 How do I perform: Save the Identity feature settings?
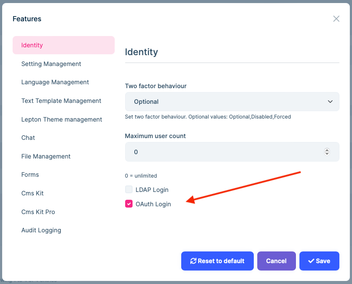click(x=319, y=261)
